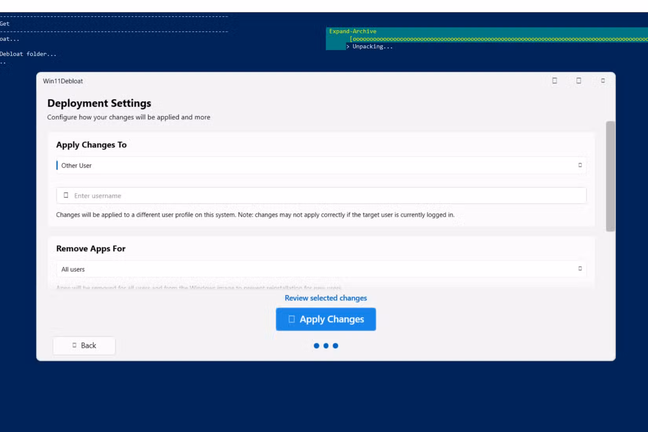
Task: Close the Win11Debloat window
Action: 603,81
